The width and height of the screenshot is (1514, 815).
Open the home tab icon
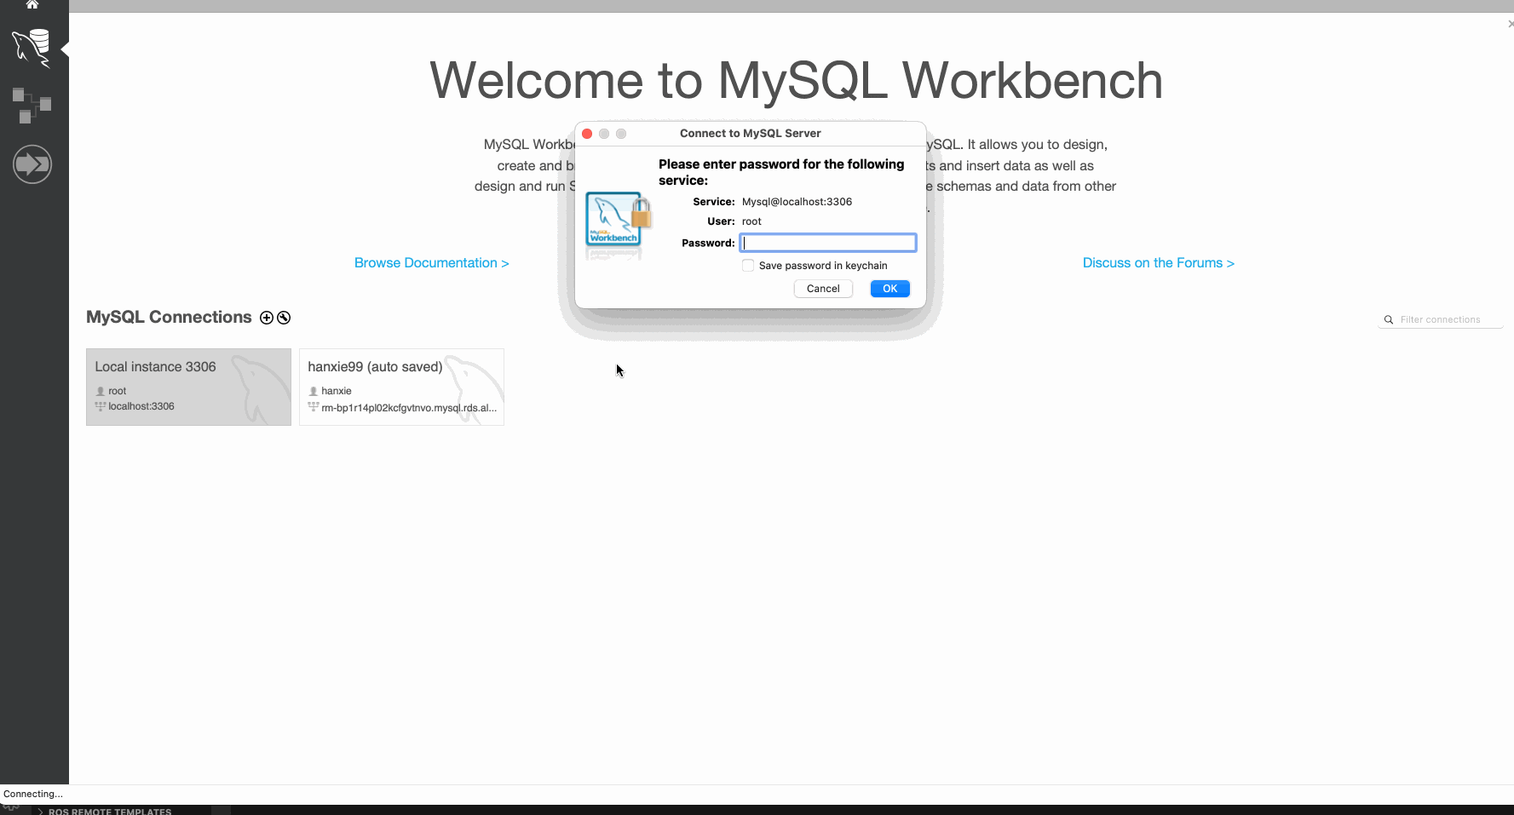click(x=32, y=4)
